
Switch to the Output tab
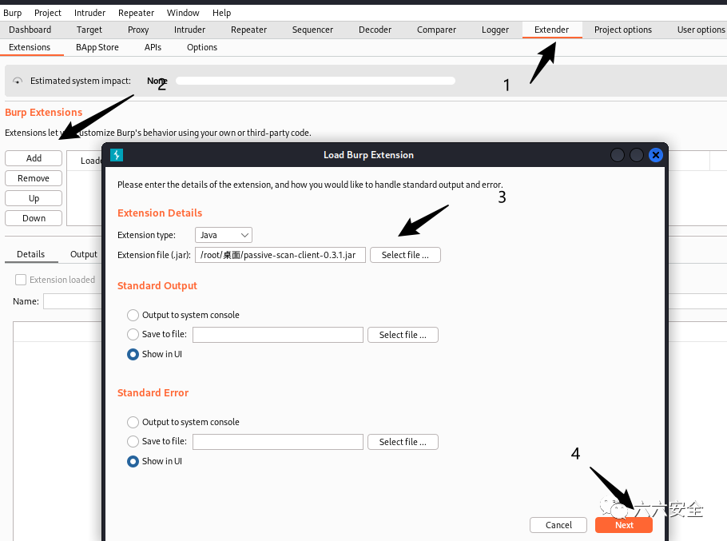pyautogui.click(x=84, y=254)
